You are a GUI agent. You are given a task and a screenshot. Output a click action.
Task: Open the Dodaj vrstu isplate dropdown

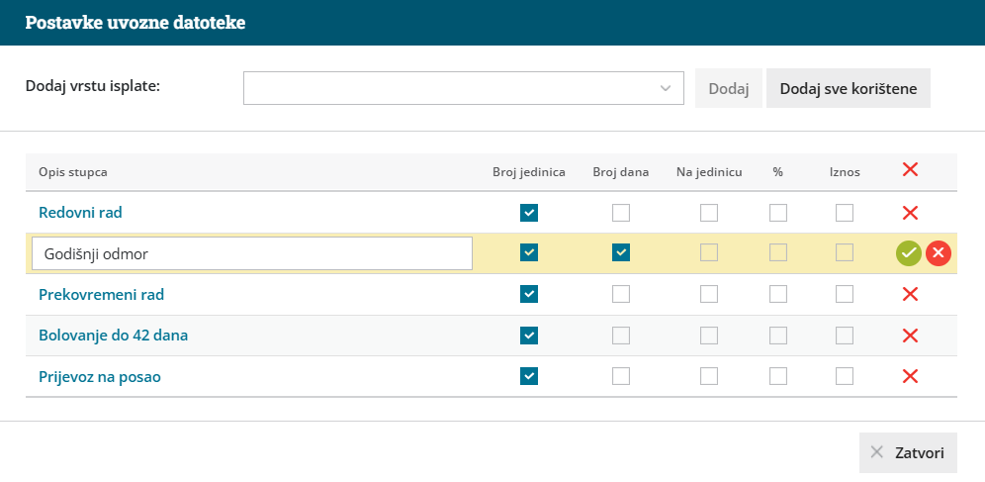[x=464, y=88]
